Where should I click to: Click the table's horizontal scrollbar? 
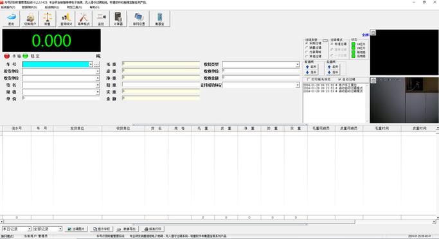(218, 222)
